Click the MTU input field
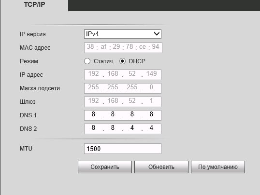 point(123,149)
